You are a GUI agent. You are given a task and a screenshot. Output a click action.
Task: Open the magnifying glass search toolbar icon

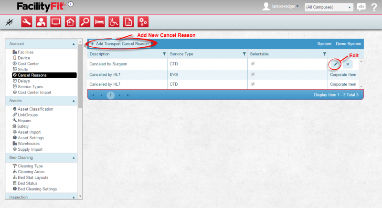(x=85, y=22)
